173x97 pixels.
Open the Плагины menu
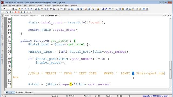pos(48,6)
